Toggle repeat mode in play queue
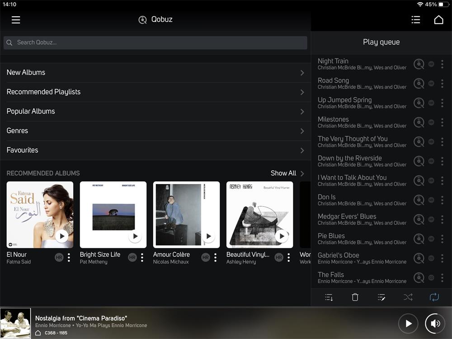 pos(434,297)
